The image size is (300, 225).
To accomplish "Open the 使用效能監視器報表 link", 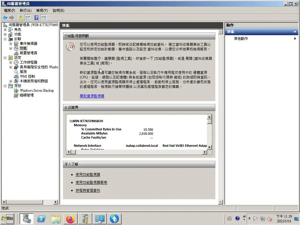I will coord(91,183).
